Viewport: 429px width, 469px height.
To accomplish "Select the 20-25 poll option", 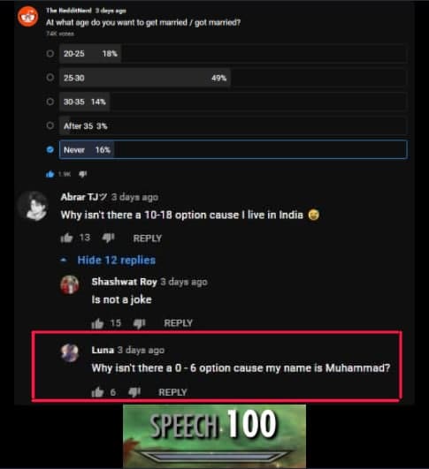I will pos(50,54).
